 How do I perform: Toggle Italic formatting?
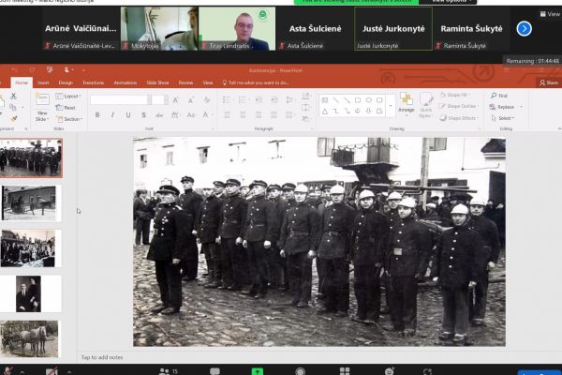click(112, 115)
